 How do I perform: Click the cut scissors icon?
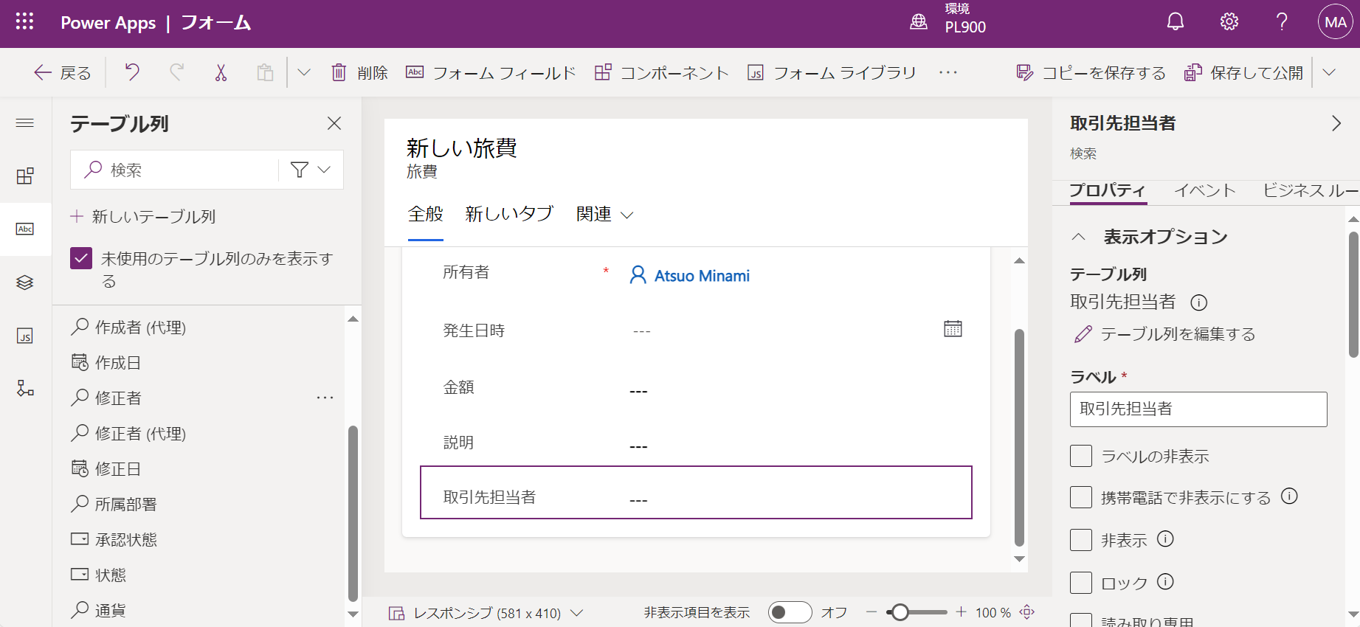click(221, 72)
